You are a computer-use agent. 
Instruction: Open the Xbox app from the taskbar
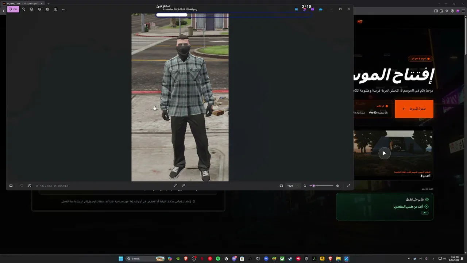282,259
